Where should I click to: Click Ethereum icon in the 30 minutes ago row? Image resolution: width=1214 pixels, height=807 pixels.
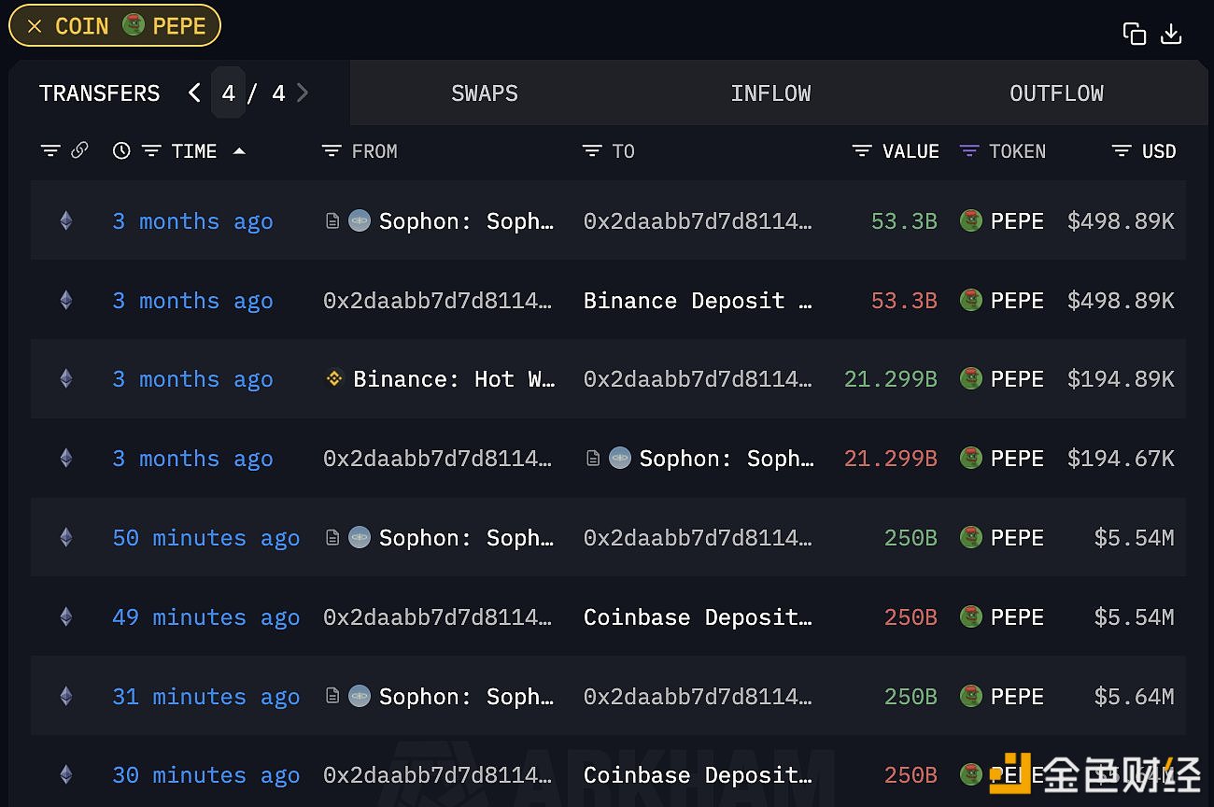(x=65, y=774)
